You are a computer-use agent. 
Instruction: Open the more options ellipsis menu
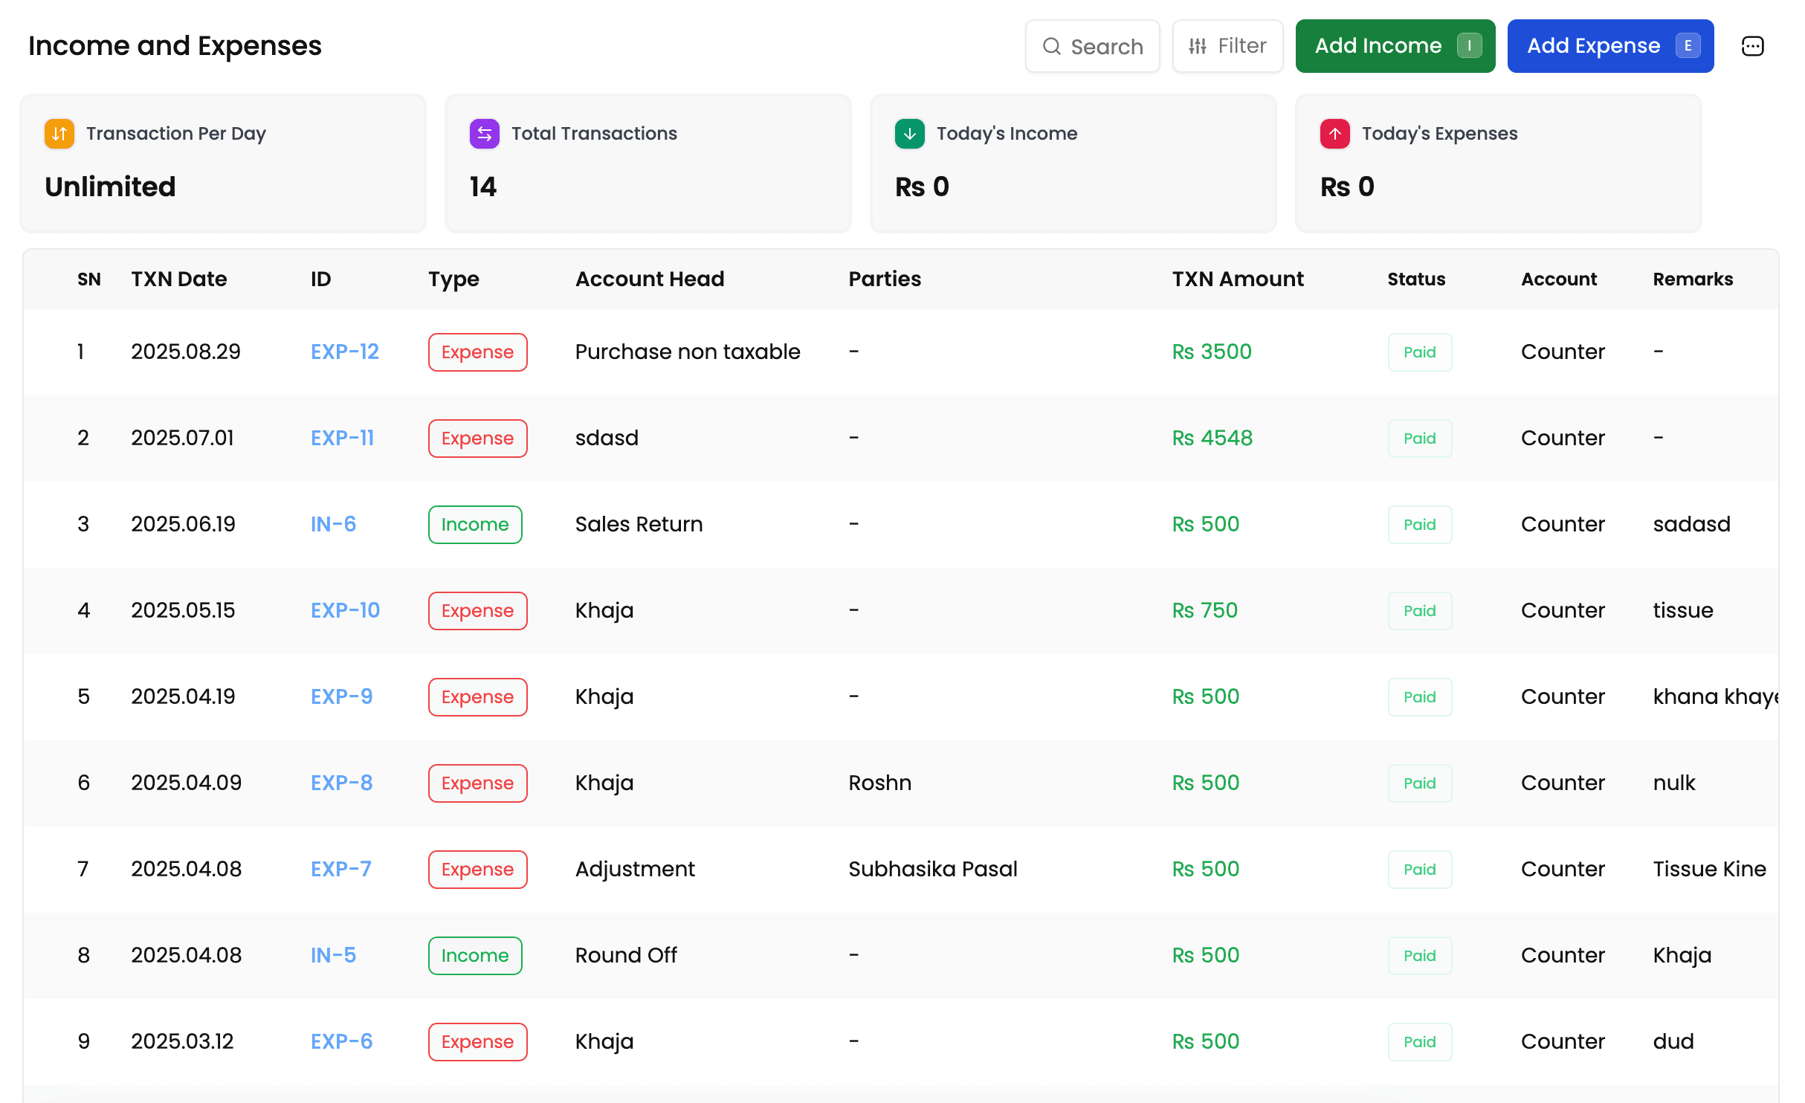(1753, 46)
